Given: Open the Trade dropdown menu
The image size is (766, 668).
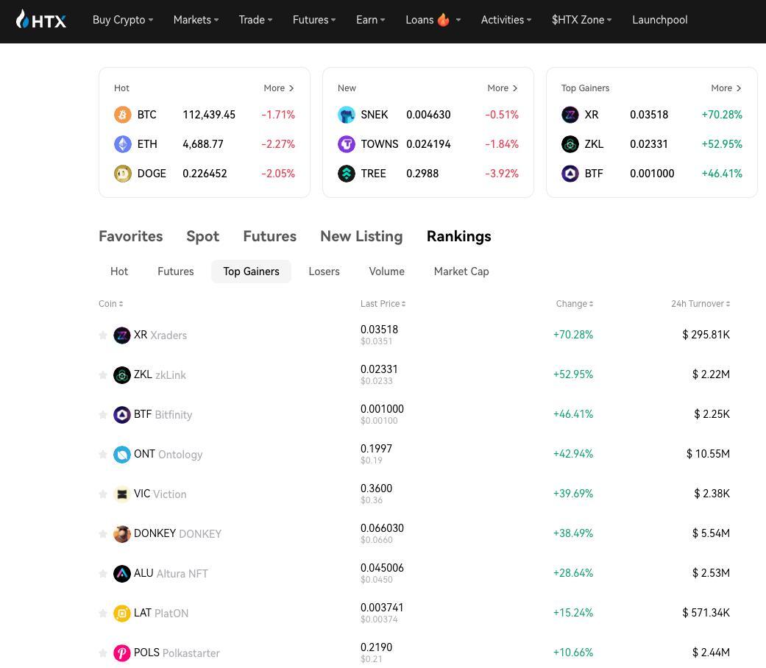Looking at the screenshot, I should (x=255, y=20).
